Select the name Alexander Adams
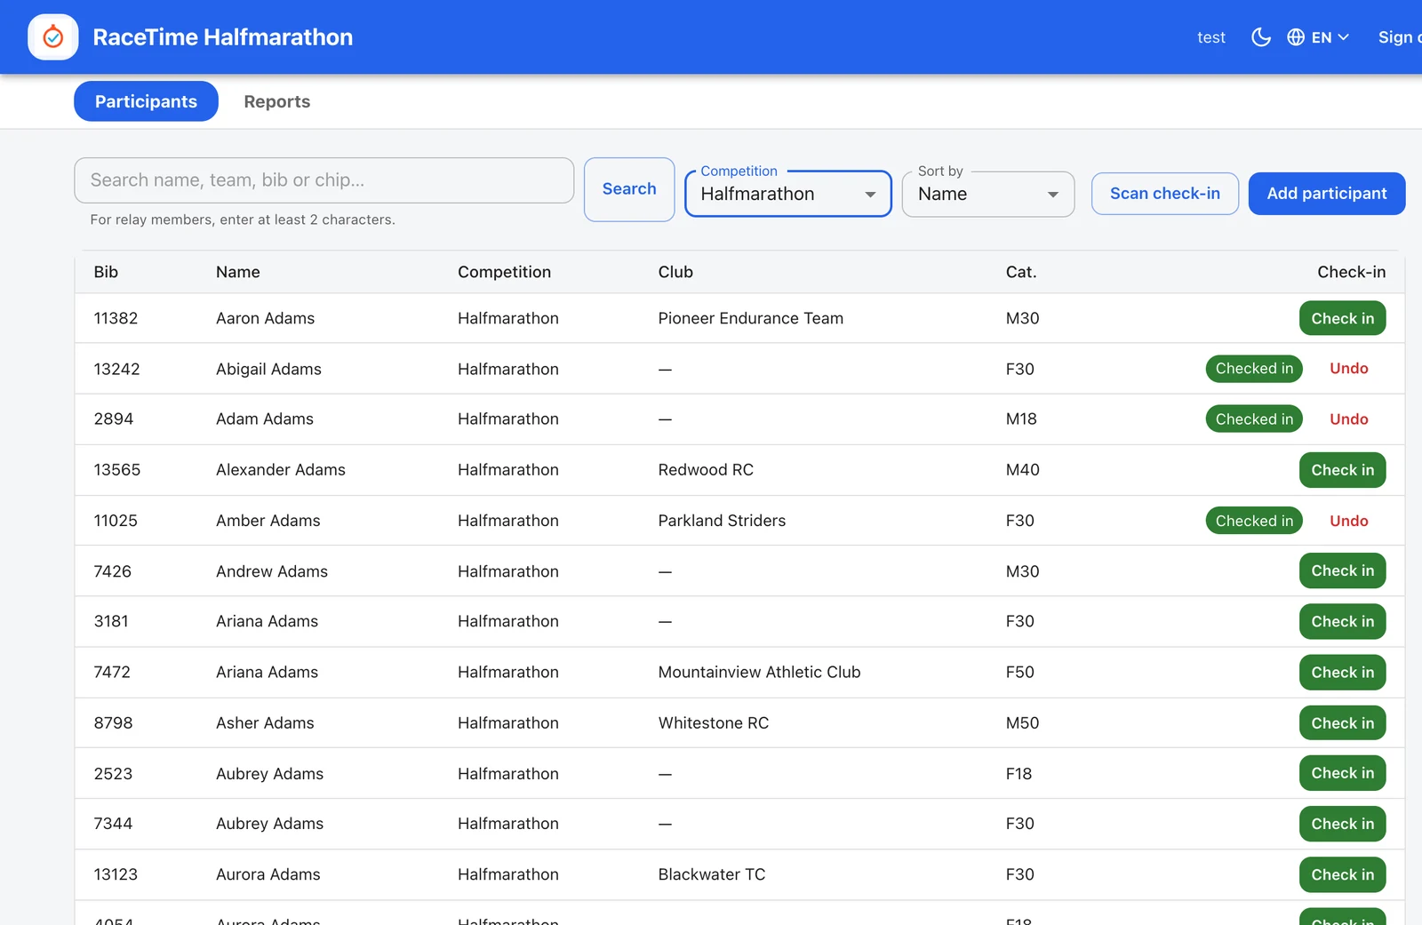The height and width of the screenshot is (925, 1422). tap(281, 470)
